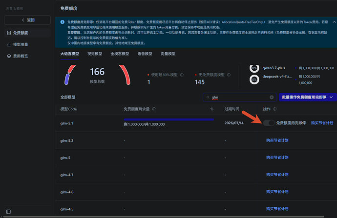Click the info icon next to 操作 header
Screen dimensions: 337x218
tap(274, 109)
